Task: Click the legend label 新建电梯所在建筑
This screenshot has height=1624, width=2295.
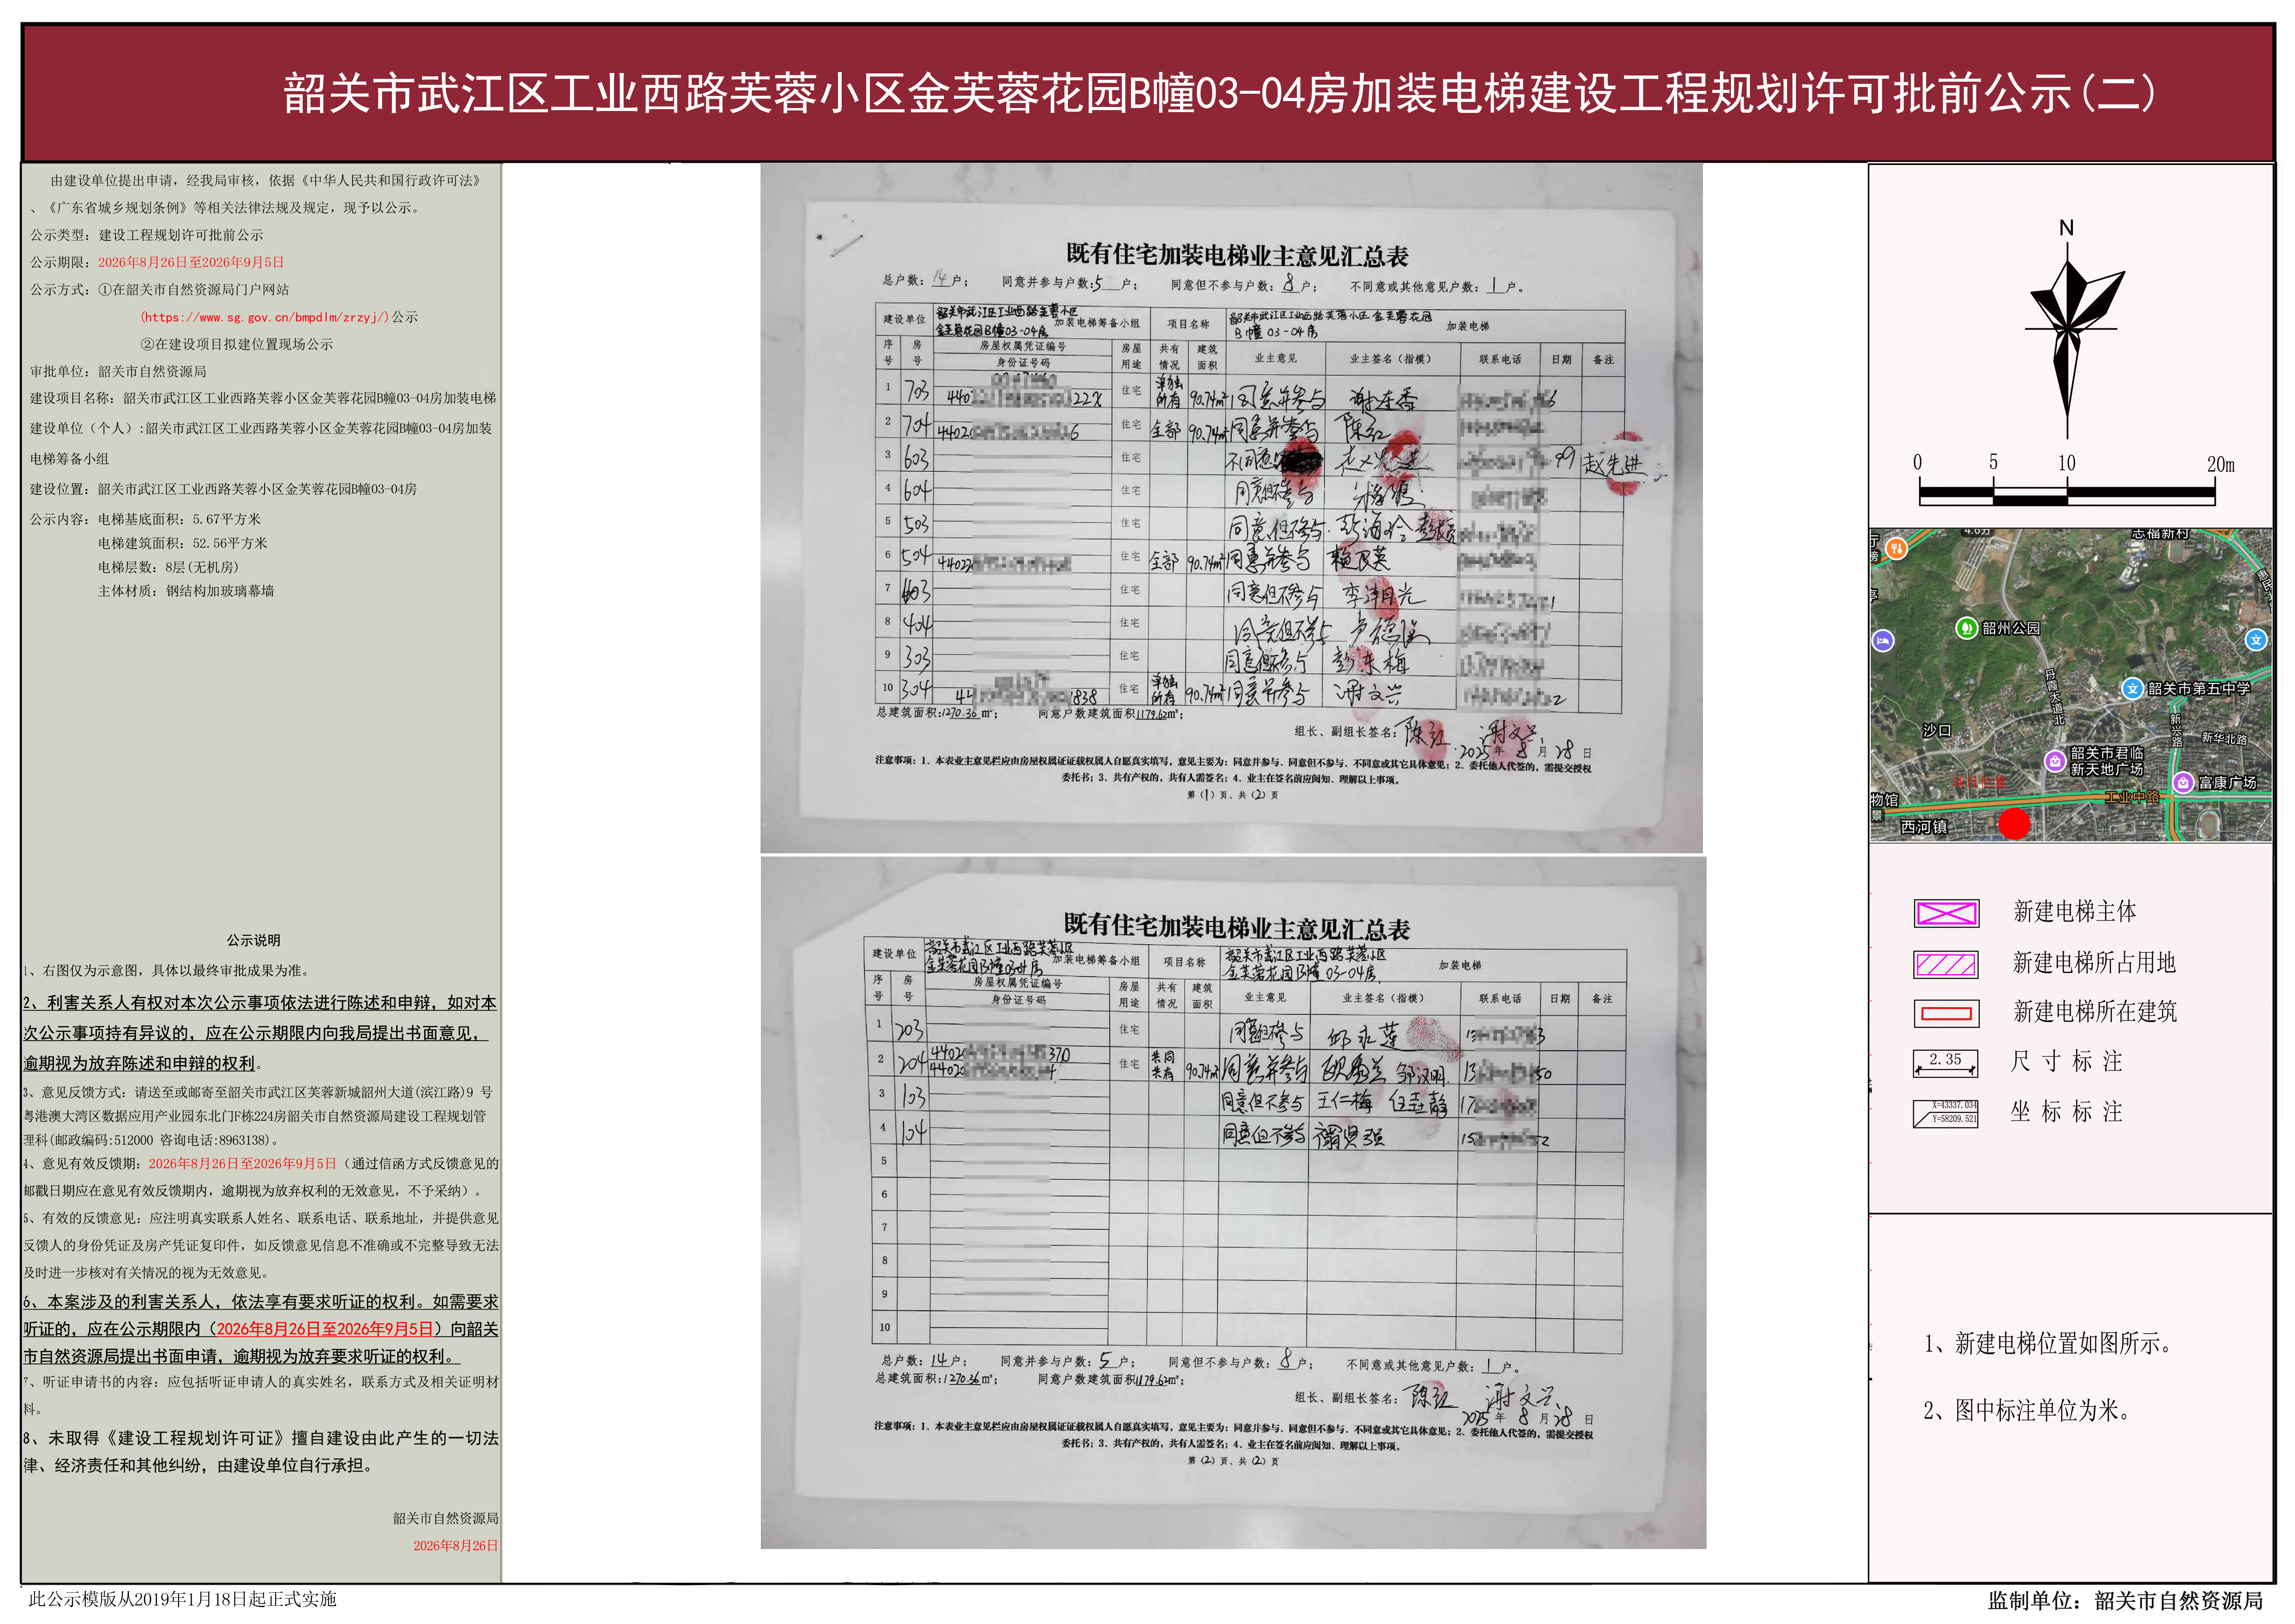Action: tap(2094, 1012)
